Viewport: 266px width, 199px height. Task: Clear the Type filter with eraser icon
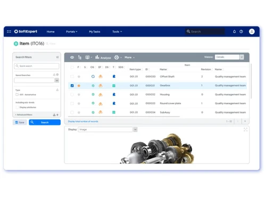[57, 90]
